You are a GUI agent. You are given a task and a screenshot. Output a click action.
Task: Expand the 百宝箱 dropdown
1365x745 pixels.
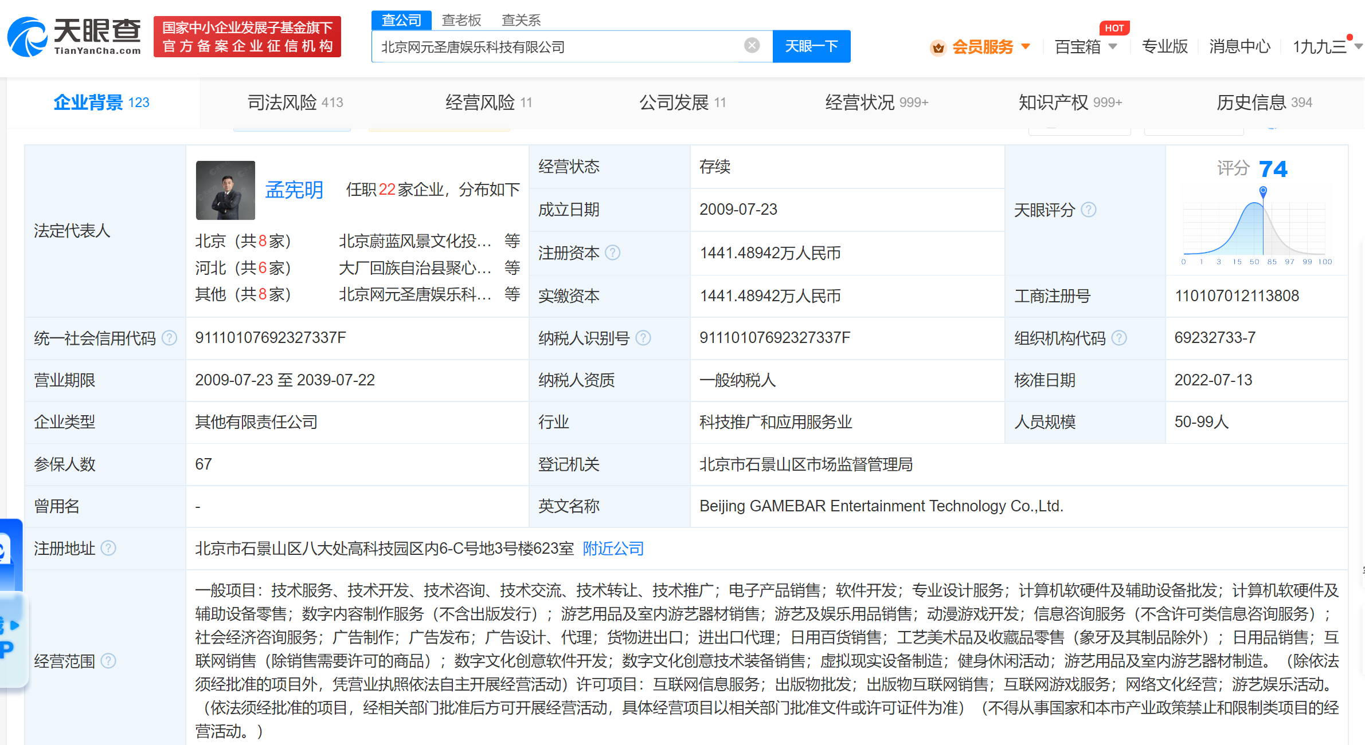[1113, 46]
